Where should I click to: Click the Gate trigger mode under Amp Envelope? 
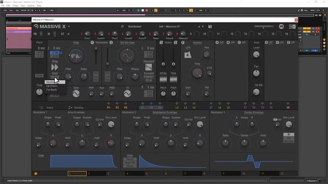pos(41,155)
